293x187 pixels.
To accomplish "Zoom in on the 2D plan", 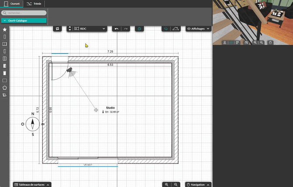I will [167, 184].
